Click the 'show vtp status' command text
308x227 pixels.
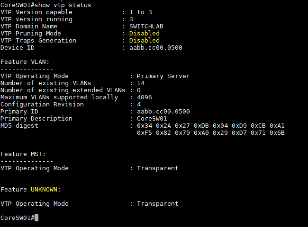(63, 5)
